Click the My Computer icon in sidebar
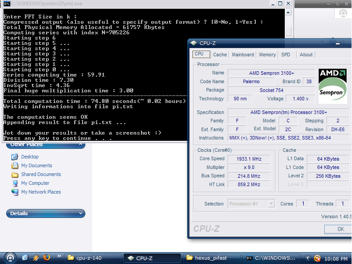The width and height of the screenshot is (352, 264). point(15,183)
